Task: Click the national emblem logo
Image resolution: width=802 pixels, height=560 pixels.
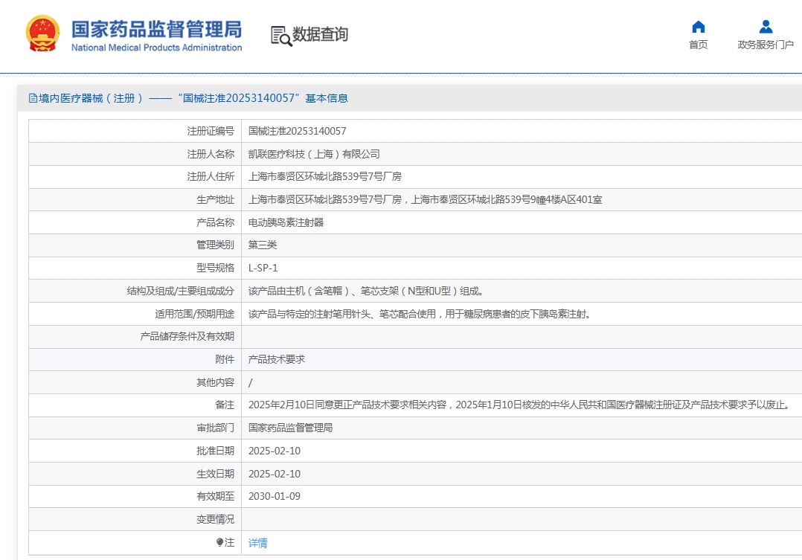Action: click(x=43, y=33)
